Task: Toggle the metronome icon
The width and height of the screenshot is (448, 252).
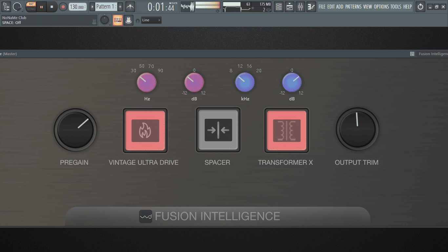Action: [x=130, y=7]
